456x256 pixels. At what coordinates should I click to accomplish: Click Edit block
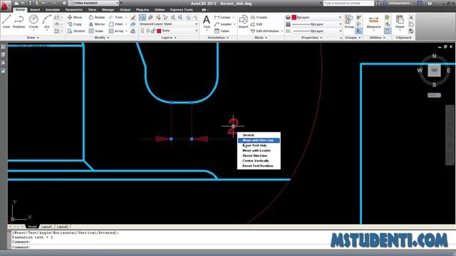256,24
